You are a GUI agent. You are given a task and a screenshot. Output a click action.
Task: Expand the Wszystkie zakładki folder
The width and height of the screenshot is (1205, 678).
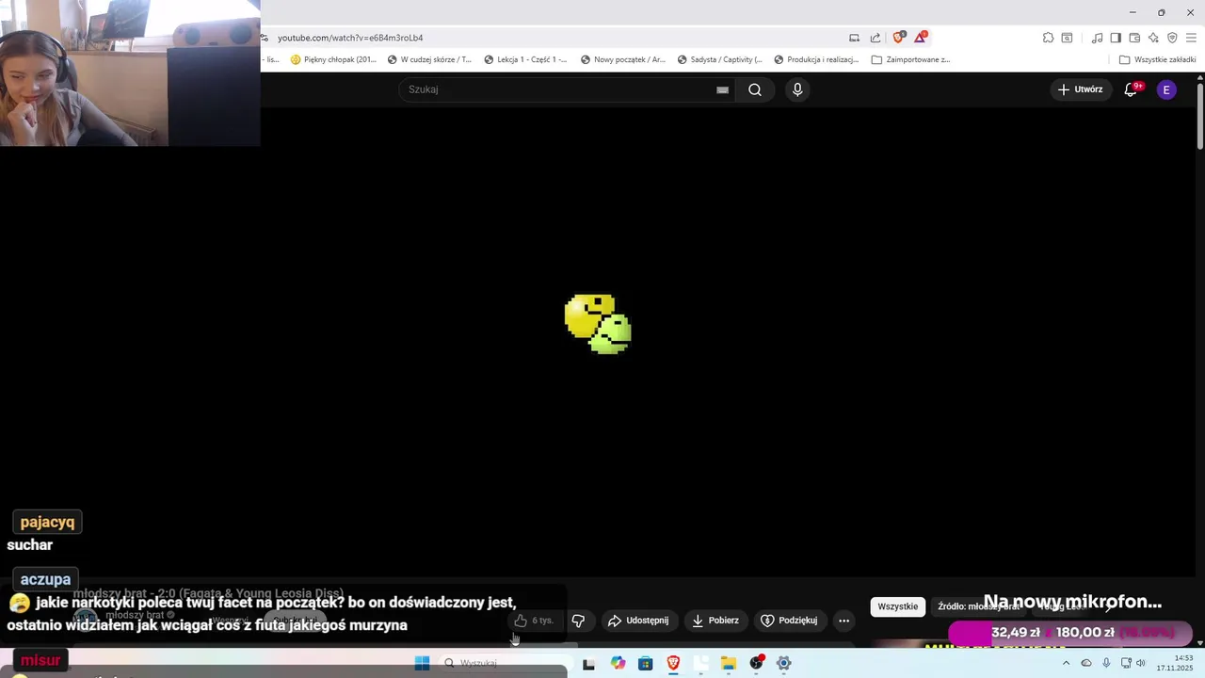click(1157, 59)
